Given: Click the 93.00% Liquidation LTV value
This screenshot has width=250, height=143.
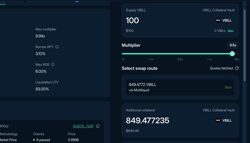Looking at the screenshot, I should (42, 89).
